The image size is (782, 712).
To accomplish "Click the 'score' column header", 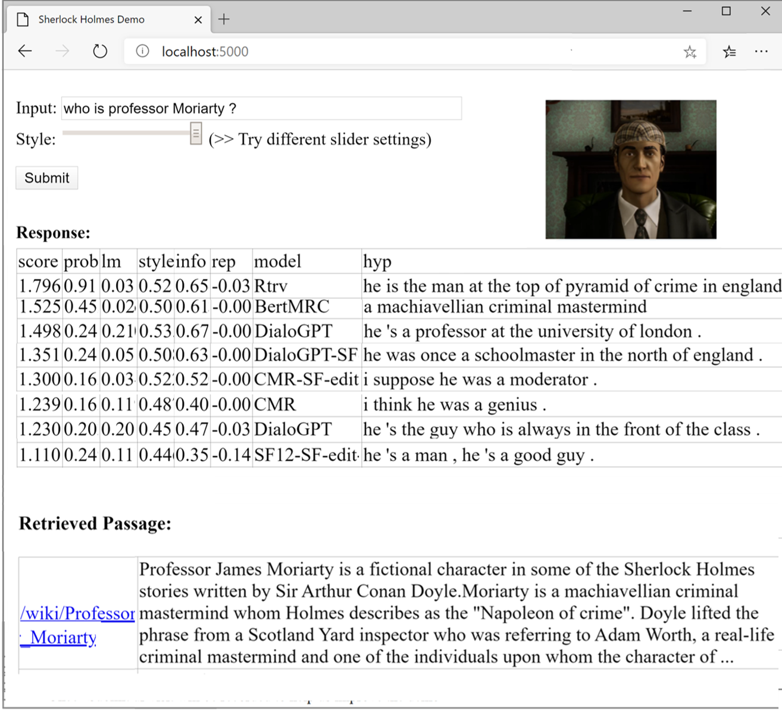I will [38, 262].
